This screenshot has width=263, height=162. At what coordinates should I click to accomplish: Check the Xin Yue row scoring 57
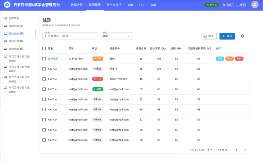pos(44,120)
